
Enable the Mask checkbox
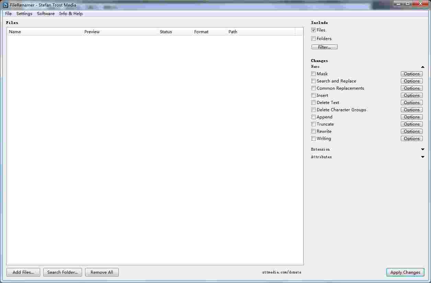313,74
